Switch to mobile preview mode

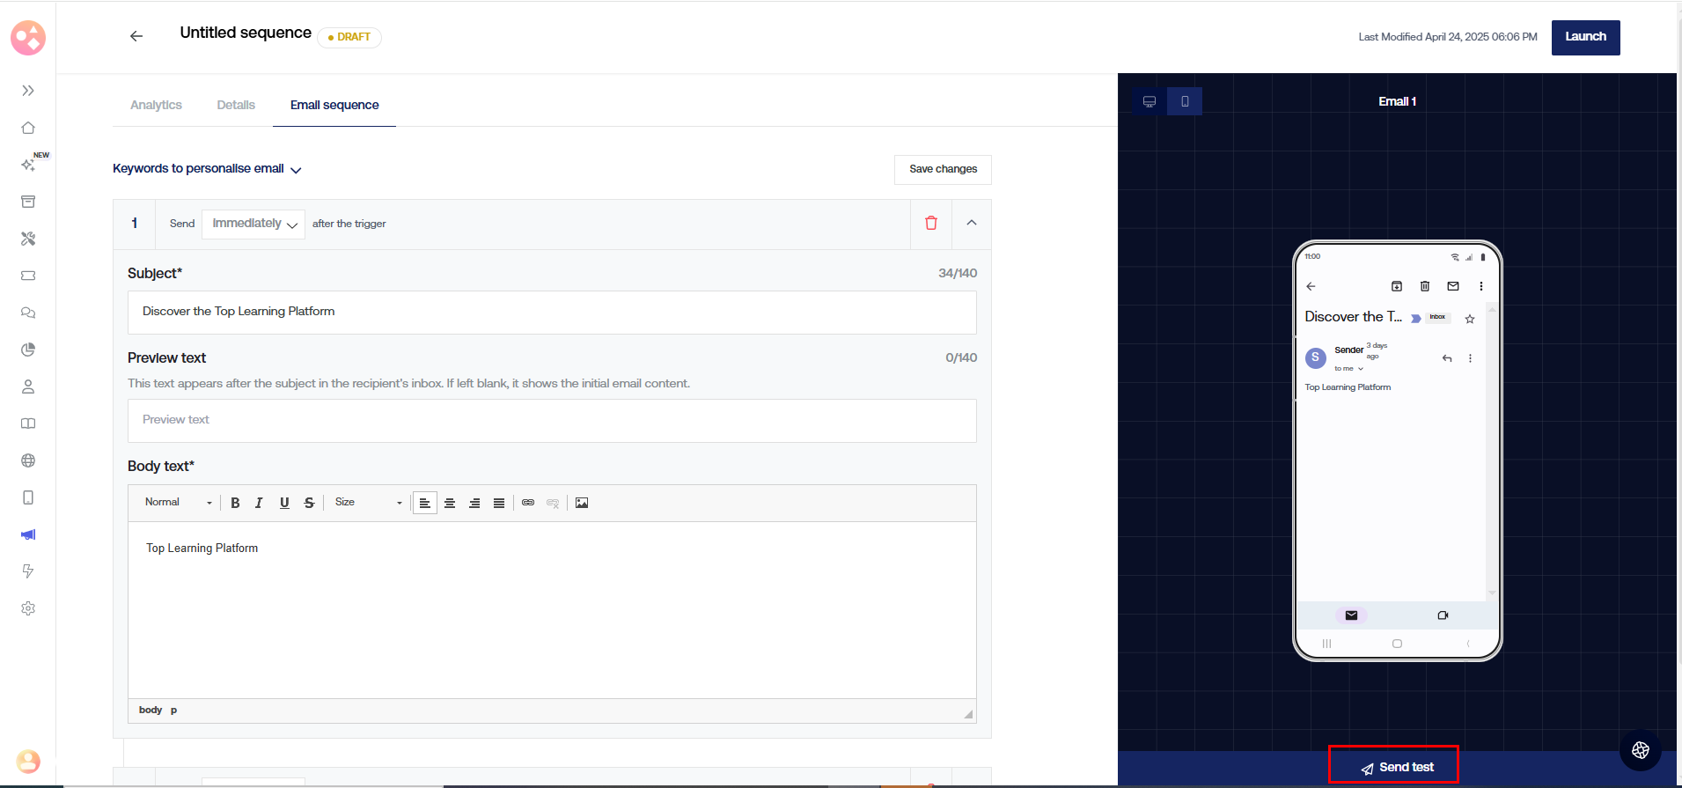pyautogui.click(x=1185, y=101)
